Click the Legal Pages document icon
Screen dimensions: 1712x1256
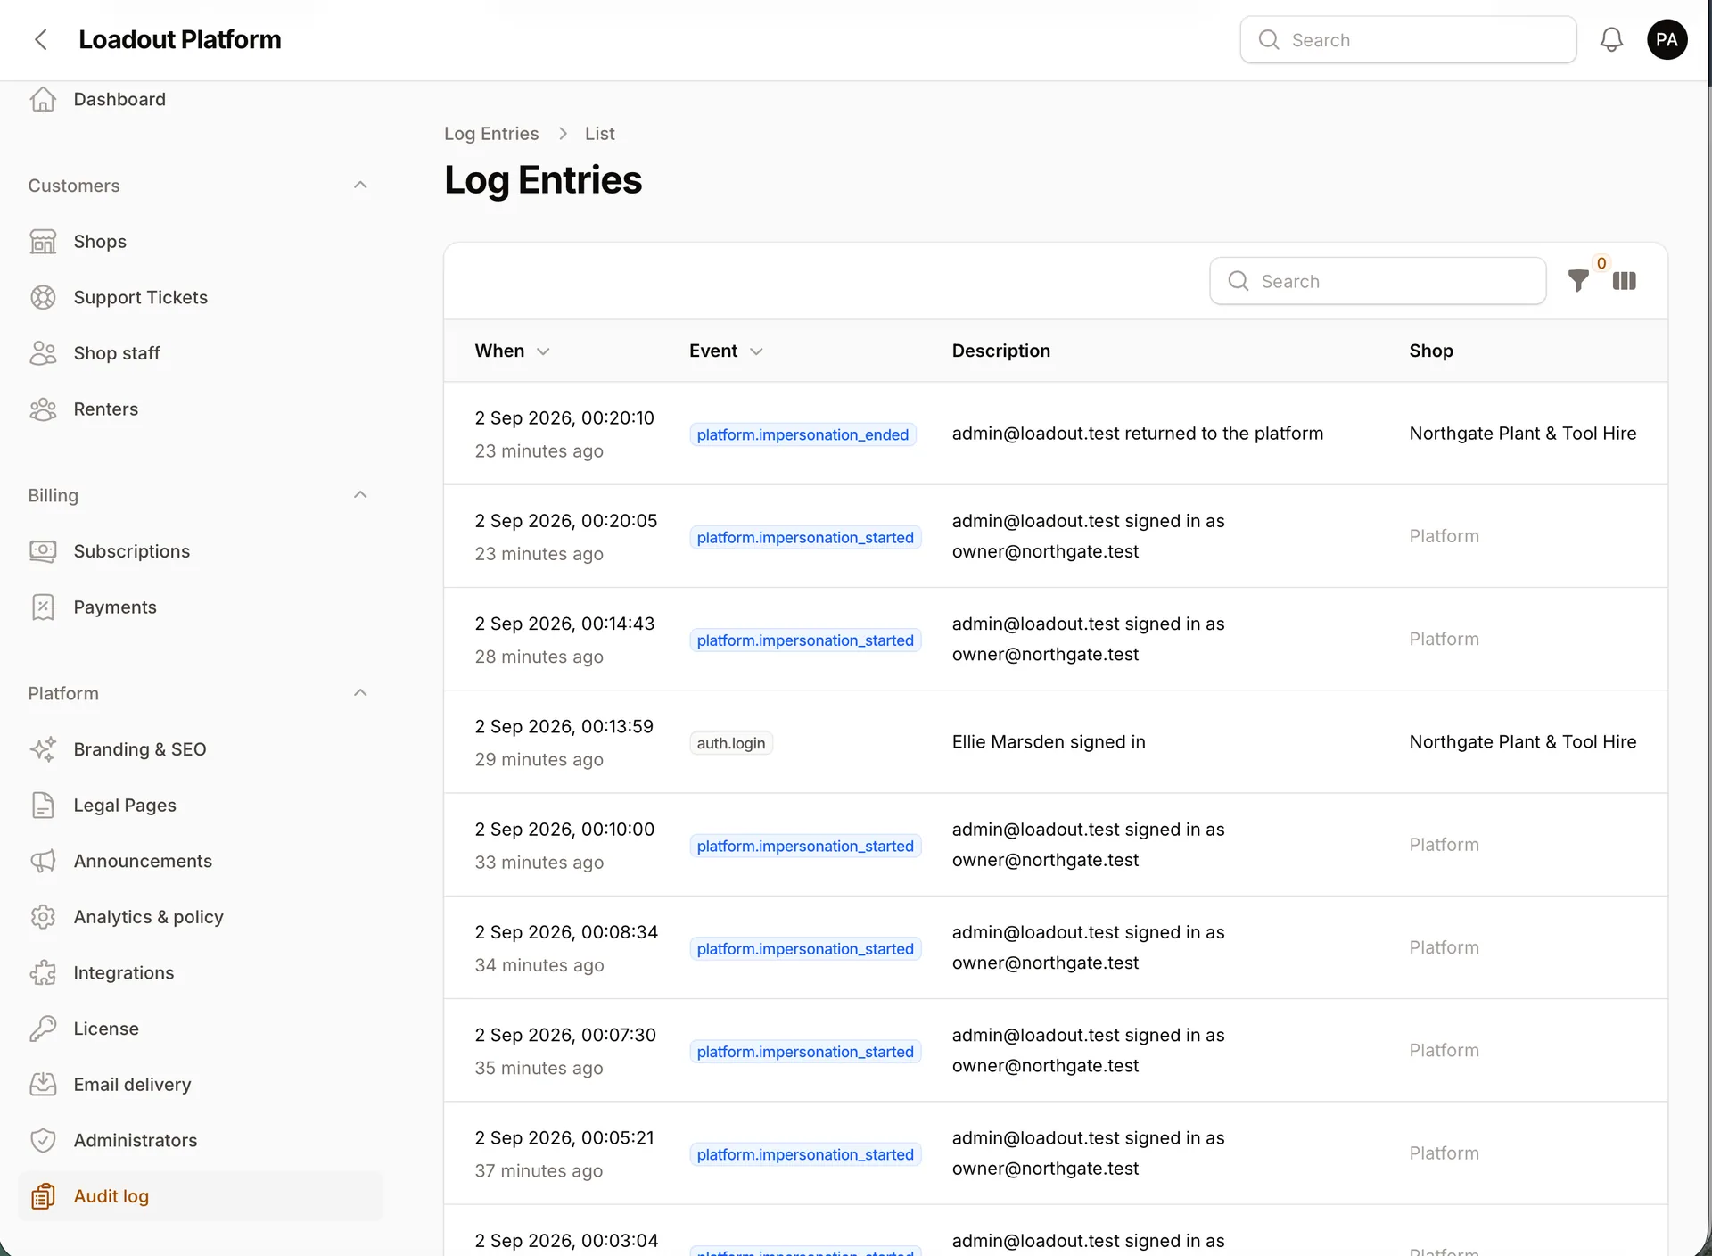click(43, 806)
